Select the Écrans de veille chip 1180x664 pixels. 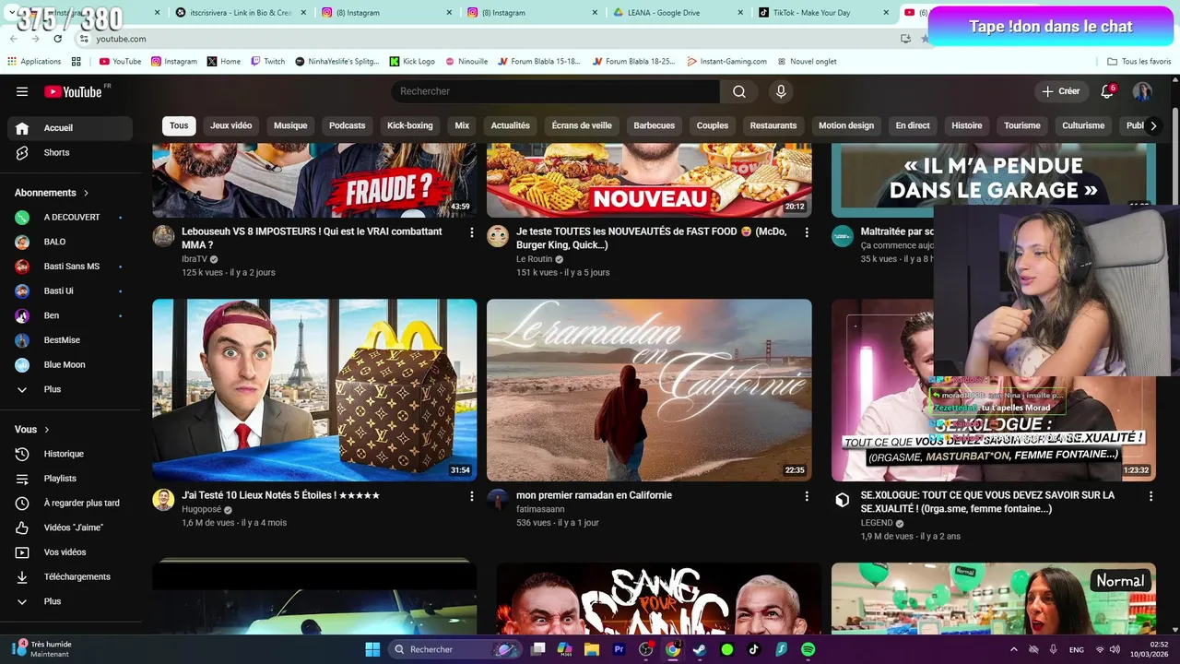coord(582,125)
